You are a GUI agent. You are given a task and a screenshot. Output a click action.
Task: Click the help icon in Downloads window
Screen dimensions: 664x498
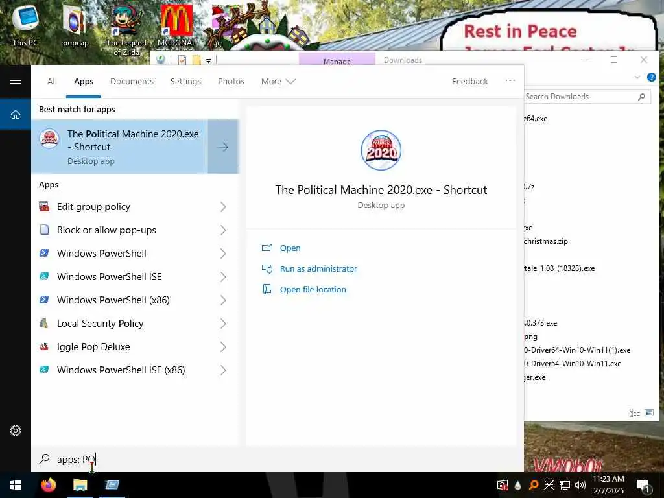[652, 77]
